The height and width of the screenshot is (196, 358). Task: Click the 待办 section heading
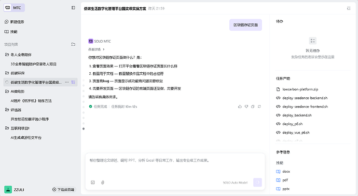pyautogui.click(x=280, y=21)
